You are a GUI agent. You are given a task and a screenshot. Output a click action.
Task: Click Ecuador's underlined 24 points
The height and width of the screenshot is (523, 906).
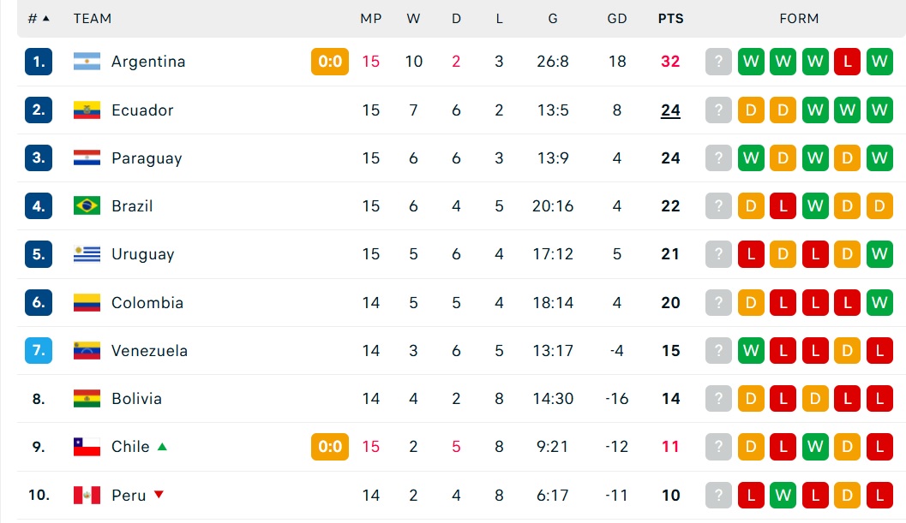click(670, 110)
